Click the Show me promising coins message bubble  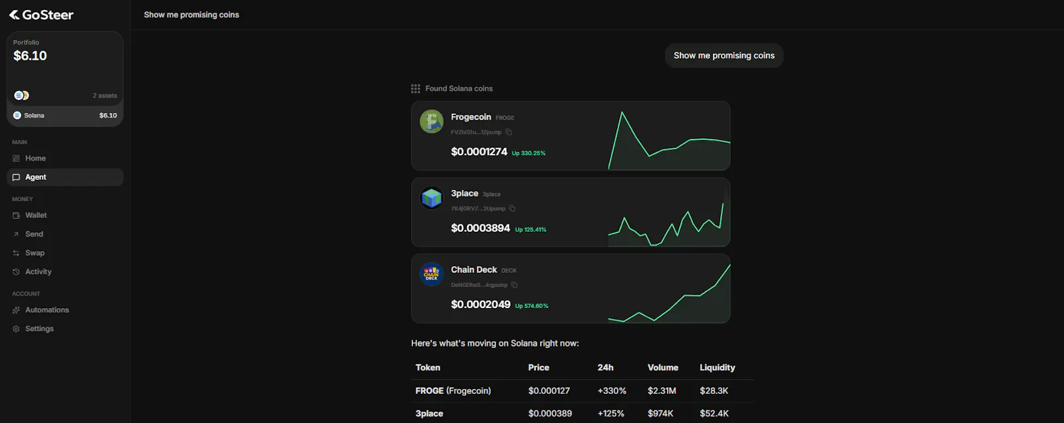click(724, 56)
